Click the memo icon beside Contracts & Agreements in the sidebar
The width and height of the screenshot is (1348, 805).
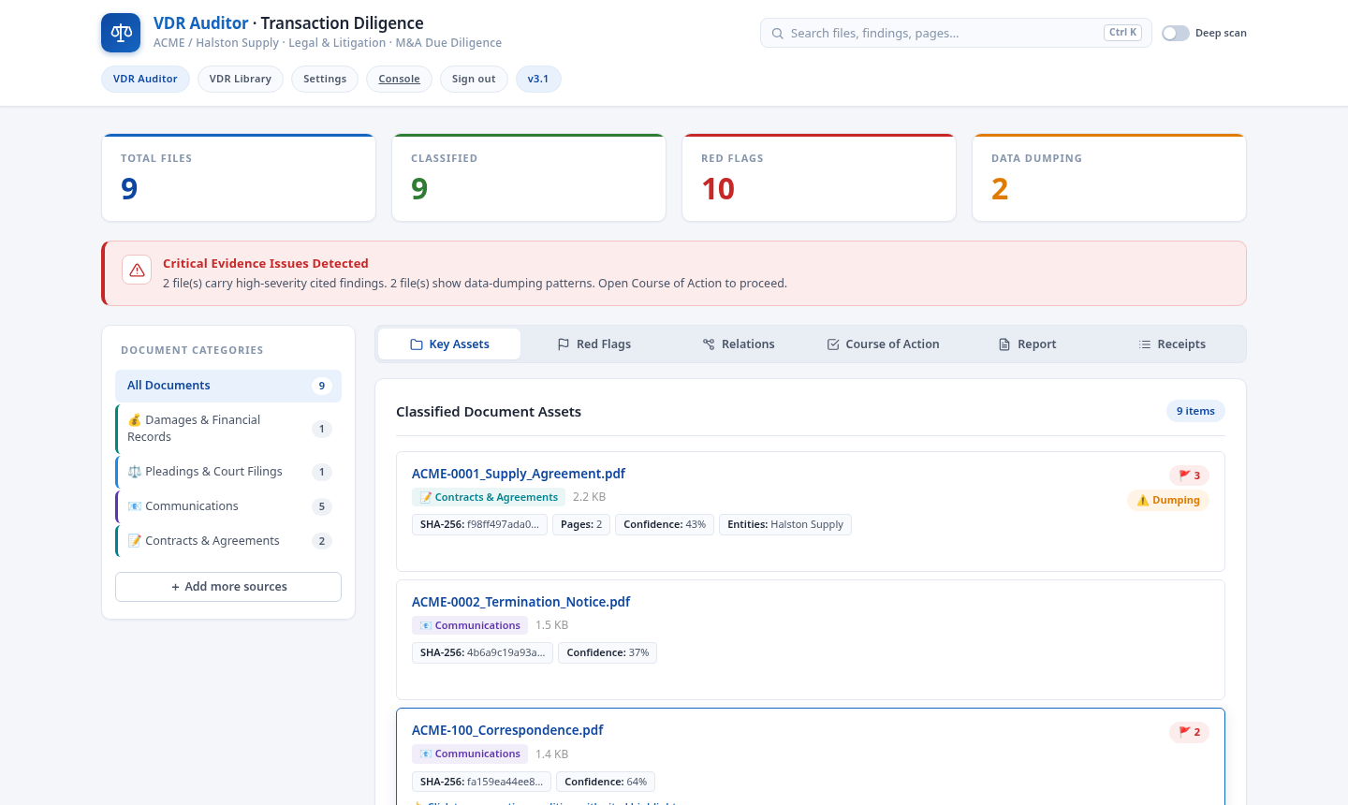[x=135, y=541]
